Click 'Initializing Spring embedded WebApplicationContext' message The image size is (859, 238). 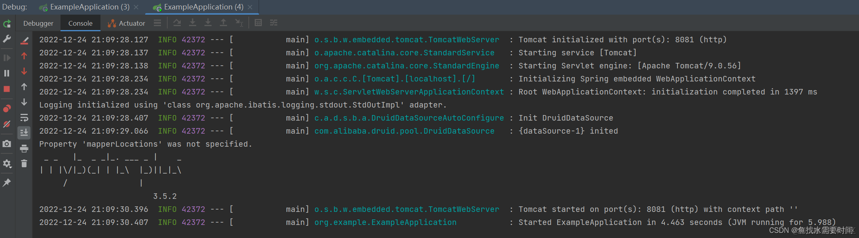[x=637, y=79]
